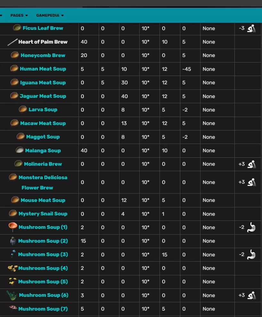Screen dimensions: 262x317
Task: Click the vomiting figure icon in Ficus Leaf Brew row
Action: 251,29
